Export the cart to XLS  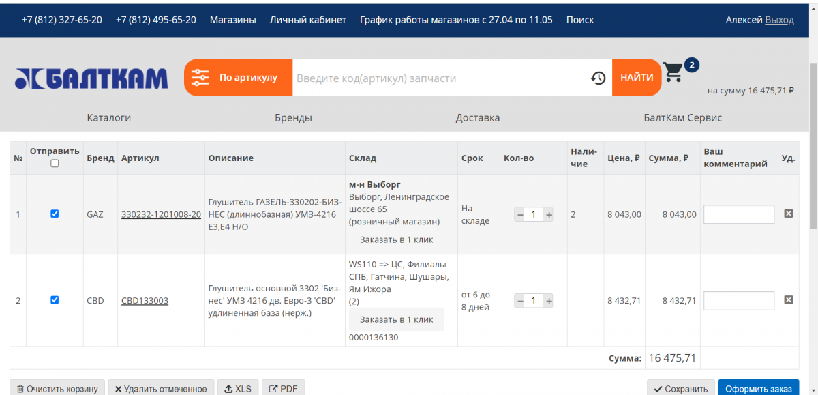pyautogui.click(x=238, y=389)
